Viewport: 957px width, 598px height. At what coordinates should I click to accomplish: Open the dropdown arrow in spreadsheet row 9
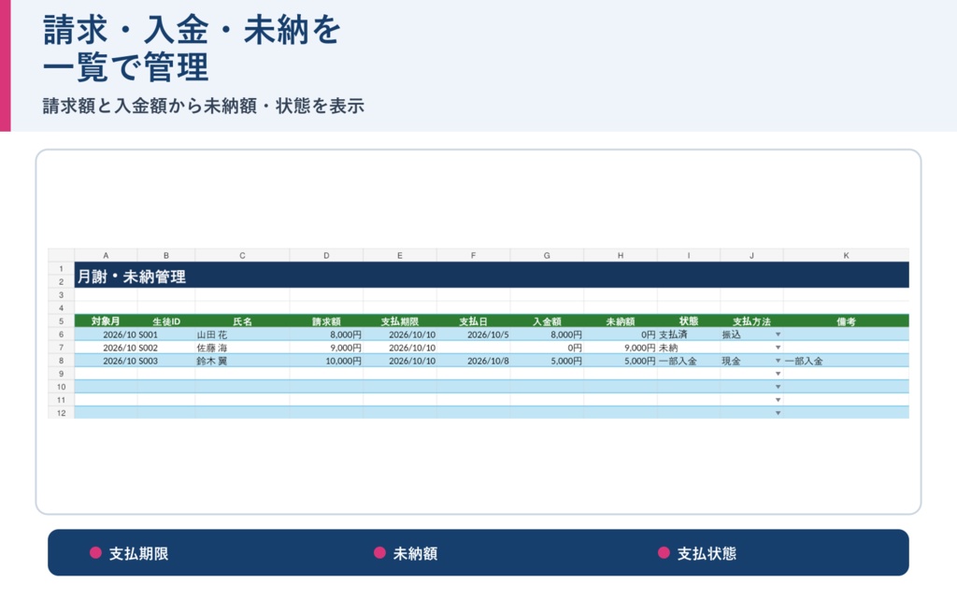pos(778,374)
